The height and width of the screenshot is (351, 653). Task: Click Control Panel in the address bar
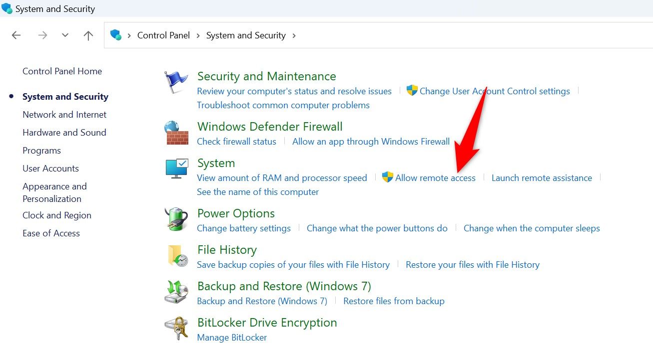(163, 35)
